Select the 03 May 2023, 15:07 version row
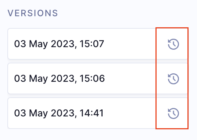Viewport: 197px width, 140px height. coord(98,44)
